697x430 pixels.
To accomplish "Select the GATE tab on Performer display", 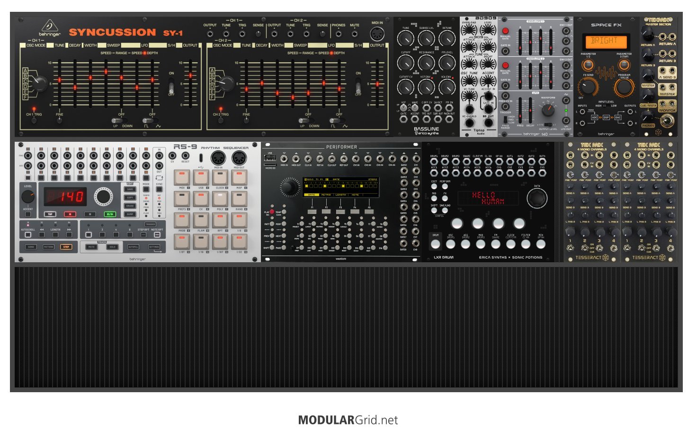I will (x=311, y=195).
